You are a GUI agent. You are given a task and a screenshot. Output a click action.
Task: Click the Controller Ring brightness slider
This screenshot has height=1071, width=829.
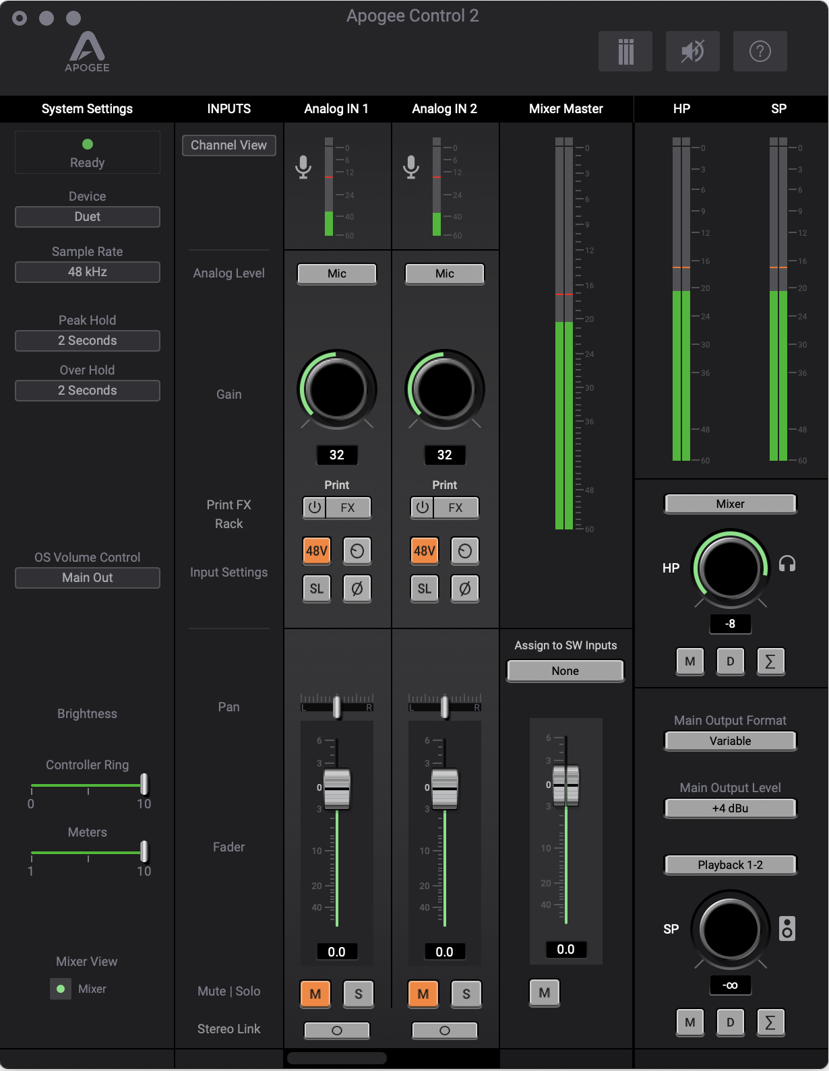point(88,785)
